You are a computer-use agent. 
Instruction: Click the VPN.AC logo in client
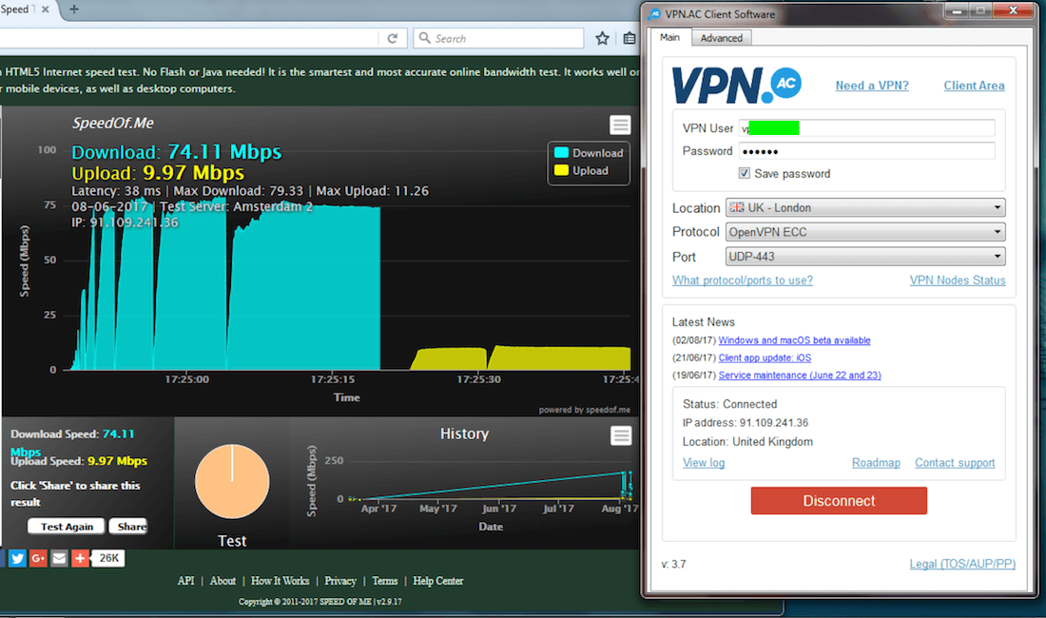736,85
